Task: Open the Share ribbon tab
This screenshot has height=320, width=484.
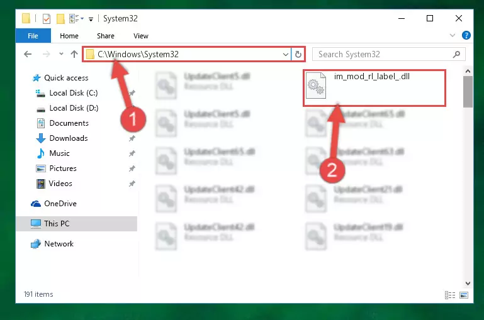Action: click(x=106, y=36)
